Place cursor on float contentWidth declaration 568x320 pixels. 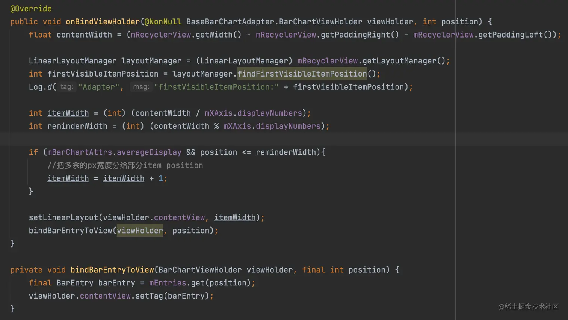[x=70, y=35]
